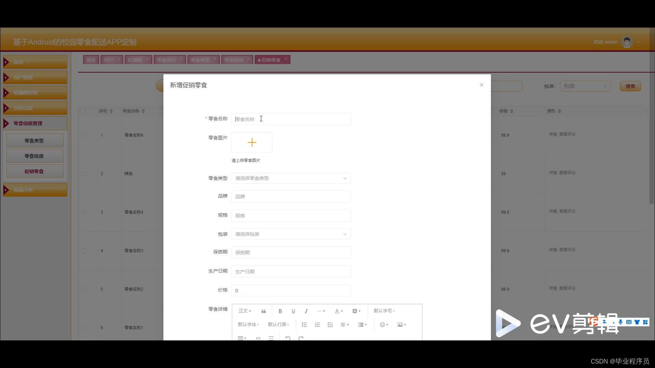Insert a bulleted list in editor

pyautogui.click(x=304, y=325)
